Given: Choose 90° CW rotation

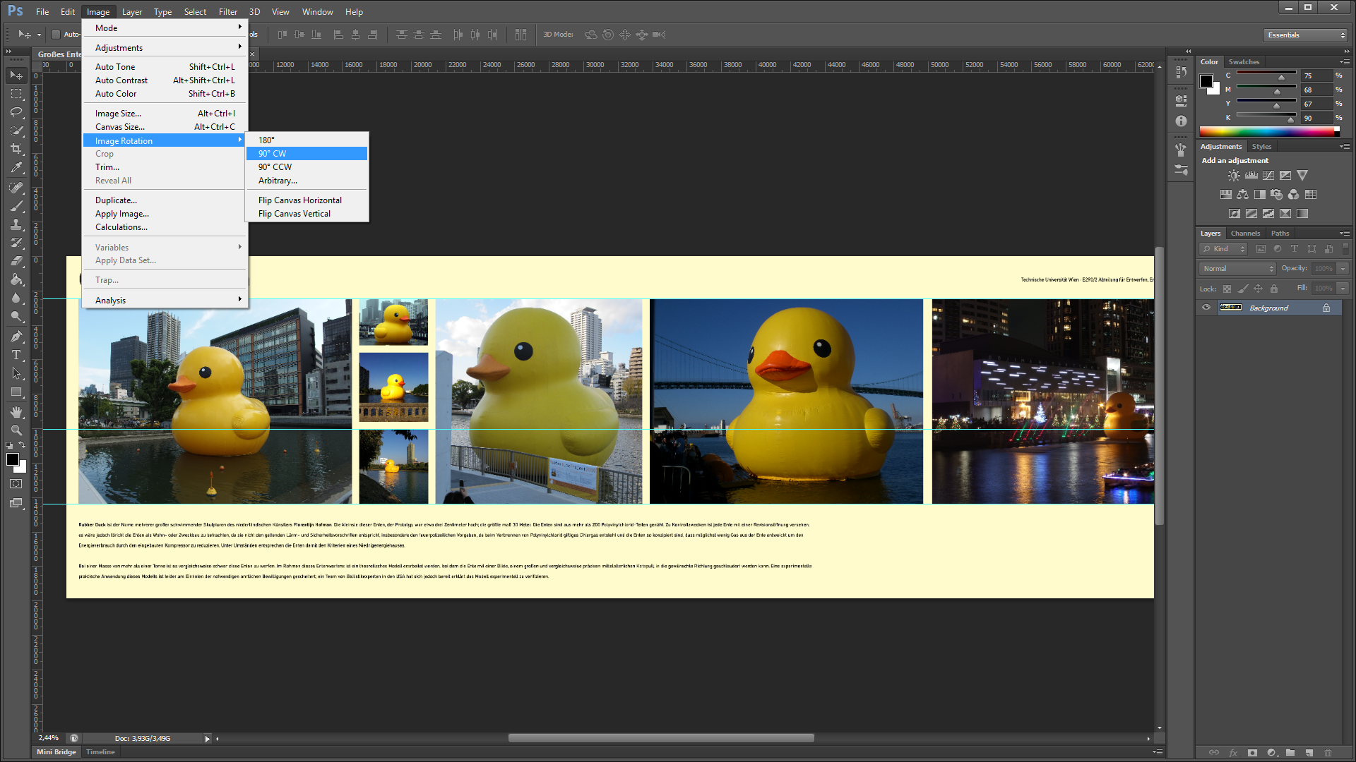Looking at the screenshot, I should [x=307, y=153].
